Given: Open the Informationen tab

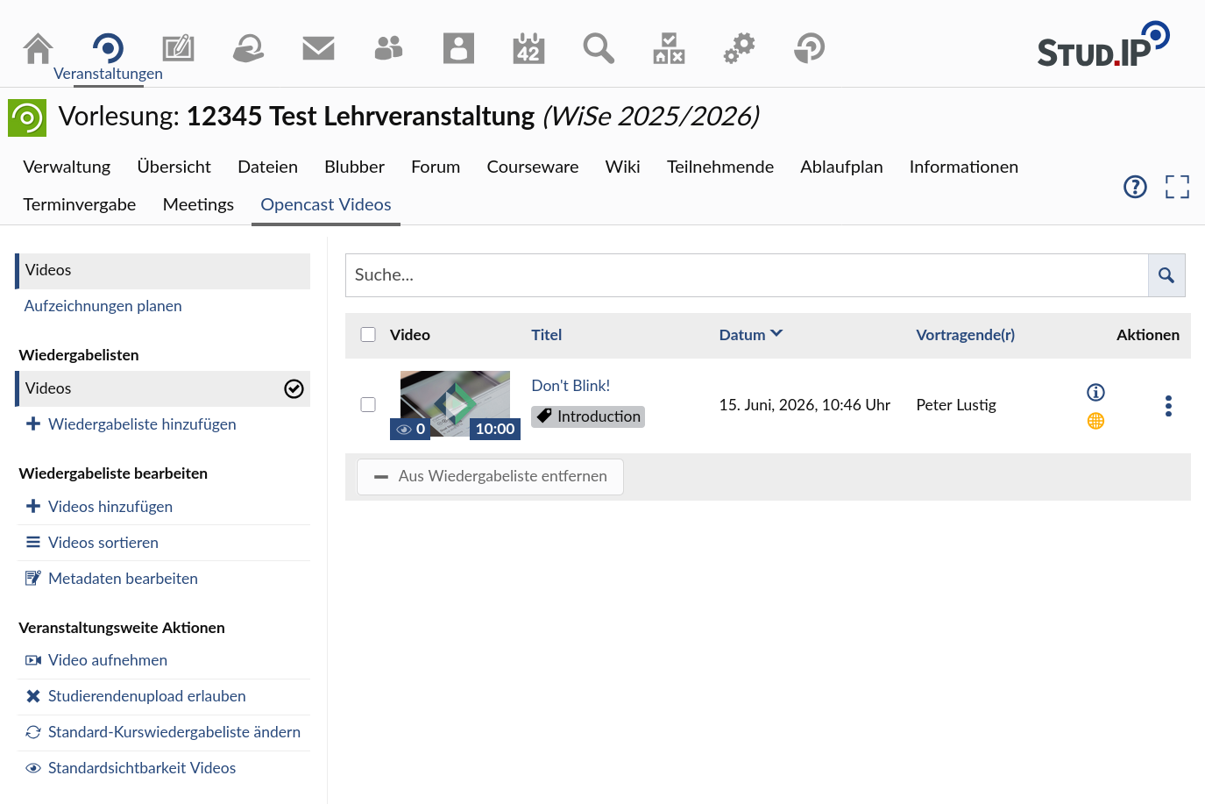Looking at the screenshot, I should coord(963,167).
